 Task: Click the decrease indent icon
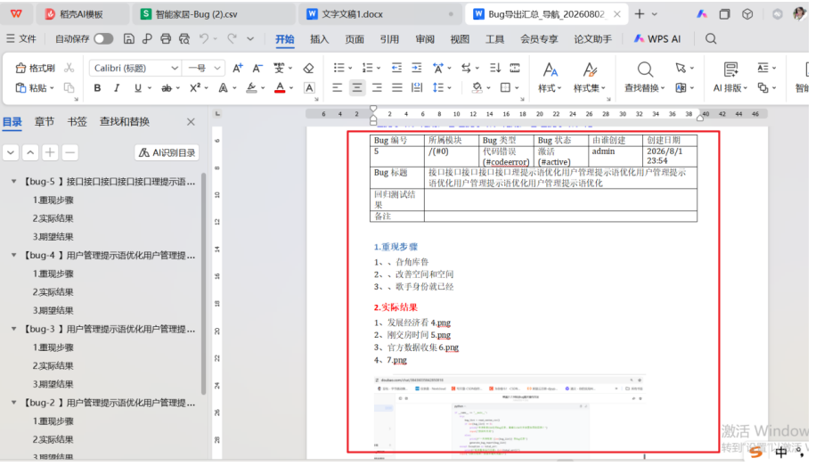[x=396, y=68]
